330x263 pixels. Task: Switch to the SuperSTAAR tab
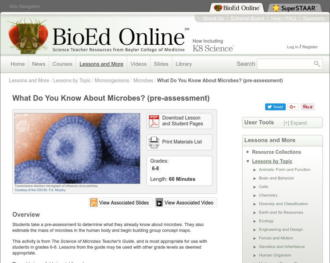pyautogui.click(x=295, y=8)
